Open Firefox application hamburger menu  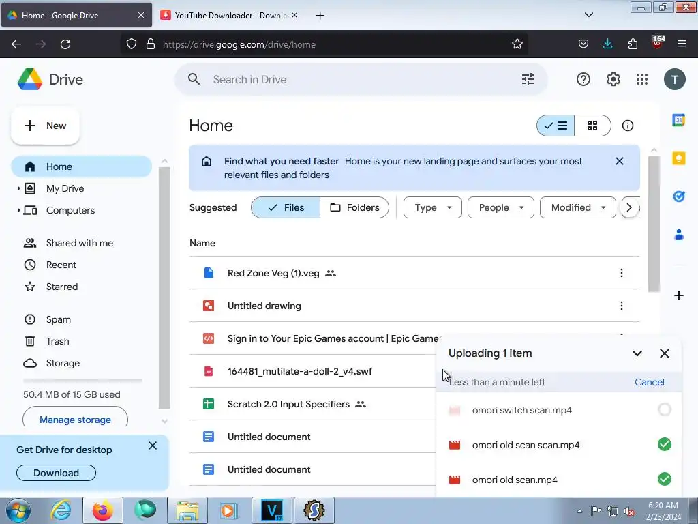coord(681,44)
